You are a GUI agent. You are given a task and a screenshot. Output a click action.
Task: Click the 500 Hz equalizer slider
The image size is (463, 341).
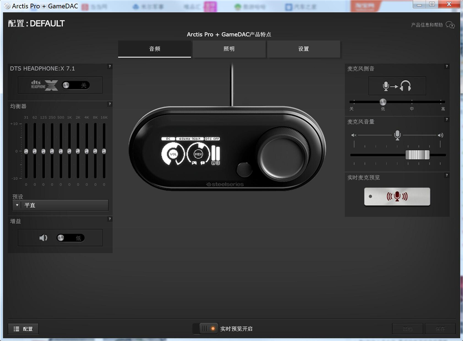pos(60,151)
